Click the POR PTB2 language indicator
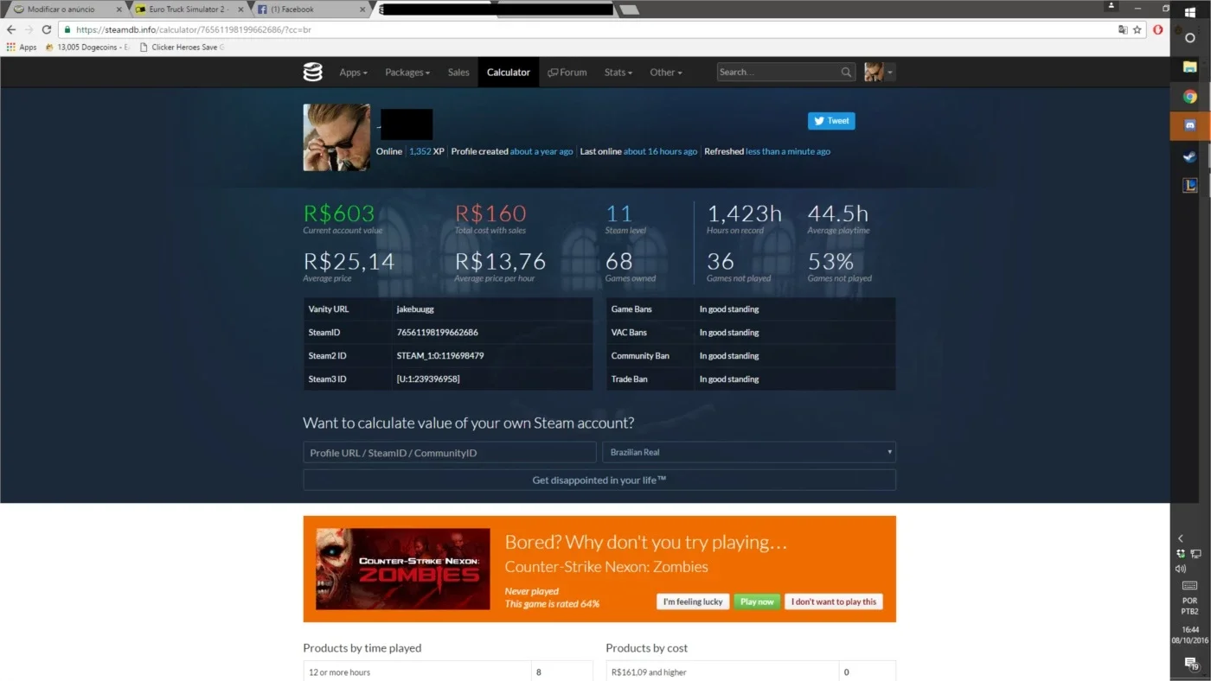Screen dimensions: 1211x681 click(x=1190, y=606)
